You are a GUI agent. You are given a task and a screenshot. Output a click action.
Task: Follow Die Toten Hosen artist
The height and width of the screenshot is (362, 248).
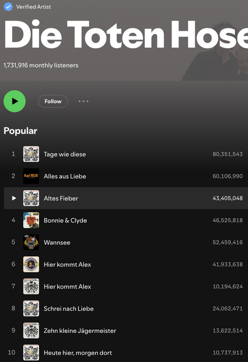[53, 101]
